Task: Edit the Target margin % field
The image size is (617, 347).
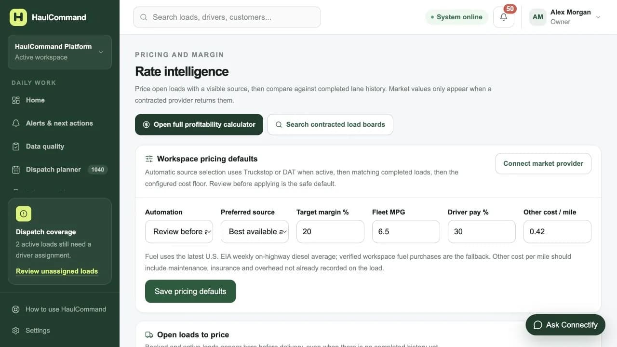Action: pyautogui.click(x=330, y=231)
